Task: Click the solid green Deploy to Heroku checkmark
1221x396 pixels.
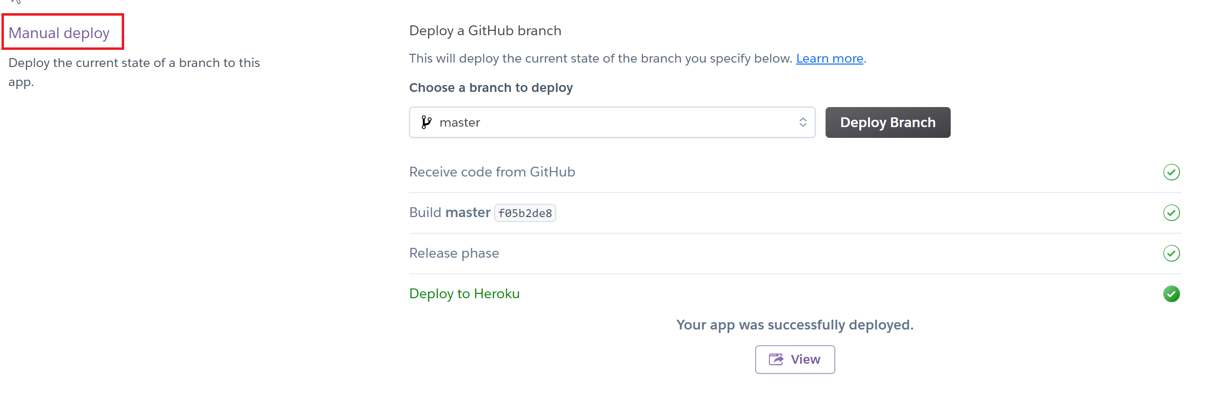Action: click(x=1171, y=294)
